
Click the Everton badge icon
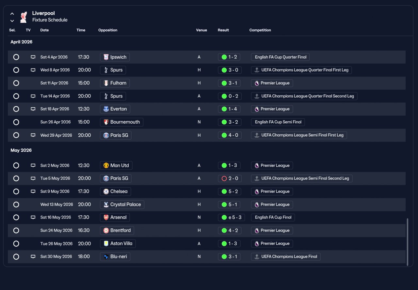point(106,109)
